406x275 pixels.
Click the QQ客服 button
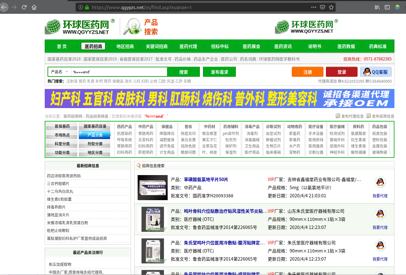[376, 72]
